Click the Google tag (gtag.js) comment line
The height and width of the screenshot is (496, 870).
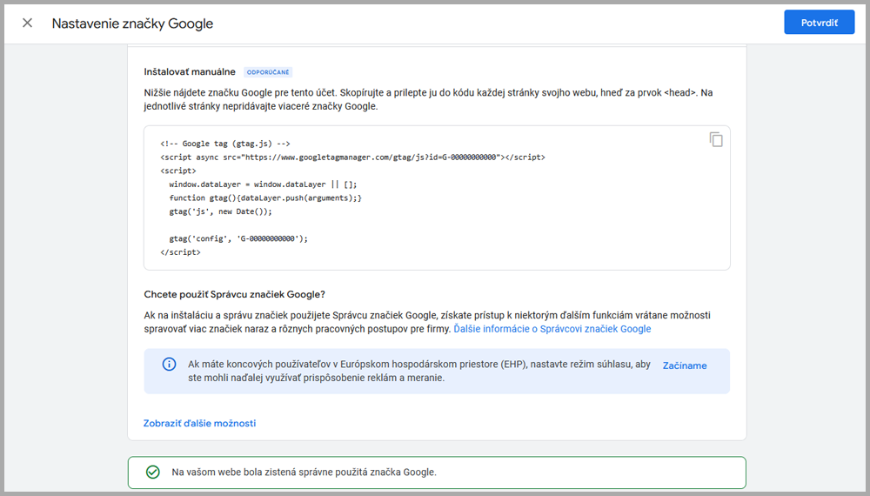coord(224,144)
